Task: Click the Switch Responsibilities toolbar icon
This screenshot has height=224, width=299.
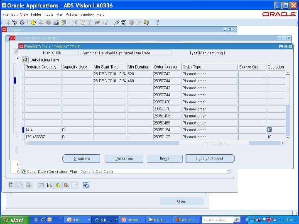Action: 48,23
